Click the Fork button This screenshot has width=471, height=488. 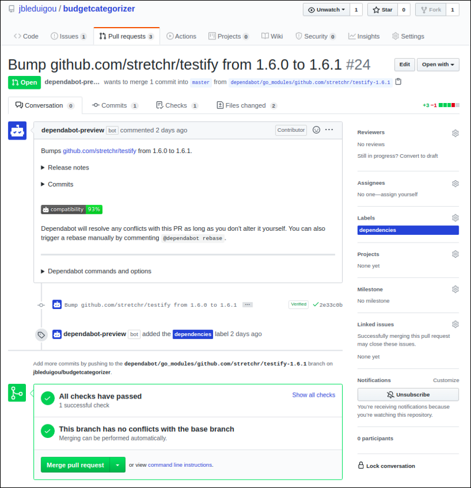point(431,10)
